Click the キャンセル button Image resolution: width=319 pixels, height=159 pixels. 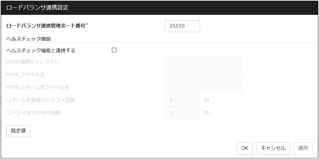pyautogui.click(x=273, y=148)
